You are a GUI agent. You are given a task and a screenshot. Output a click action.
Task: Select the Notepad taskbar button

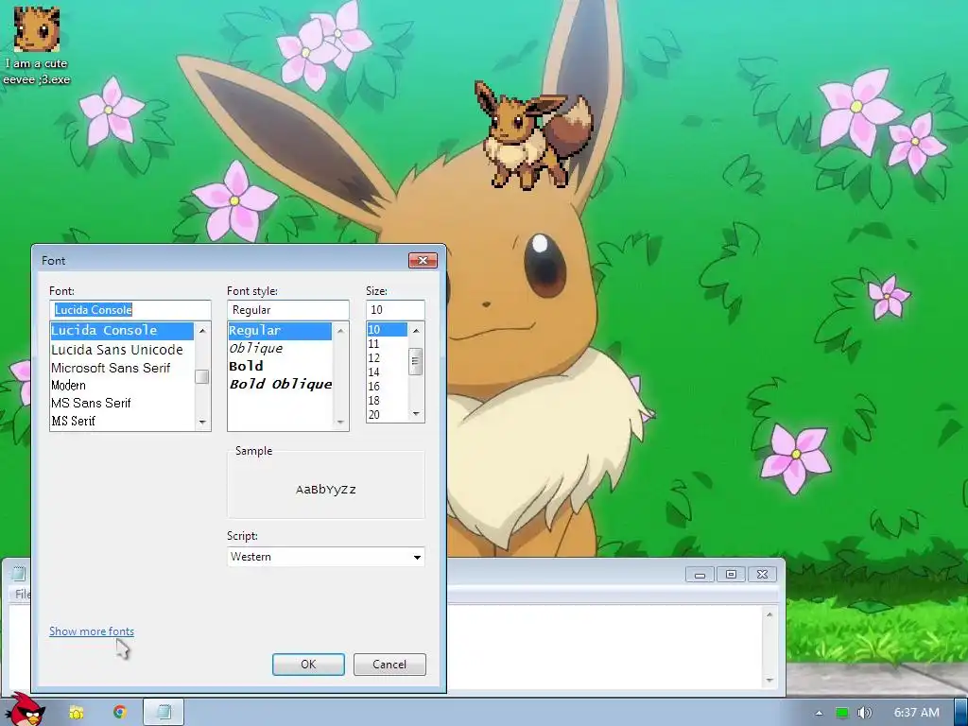164,712
